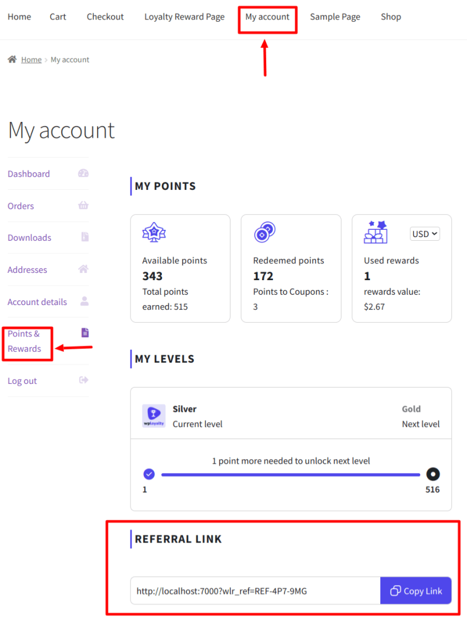
Task: Click the Points & Rewards document icon
Action: coord(85,333)
